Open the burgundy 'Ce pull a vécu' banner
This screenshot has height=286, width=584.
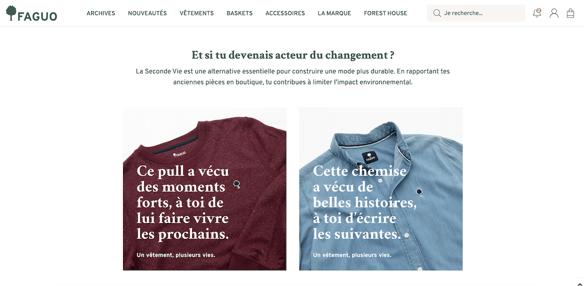coord(205,189)
